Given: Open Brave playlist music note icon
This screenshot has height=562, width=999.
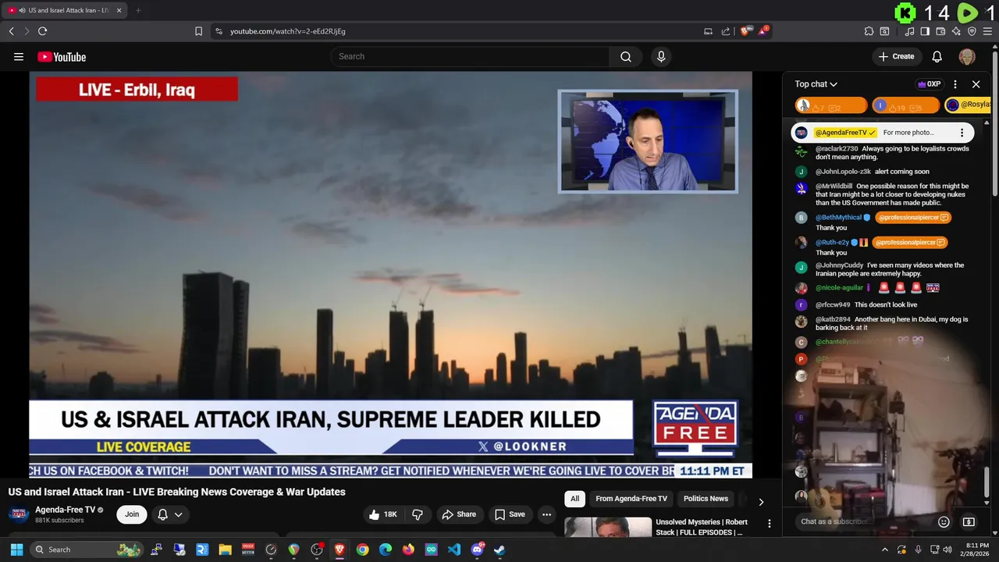Looking at the screenshot, I should pos(909,31).
